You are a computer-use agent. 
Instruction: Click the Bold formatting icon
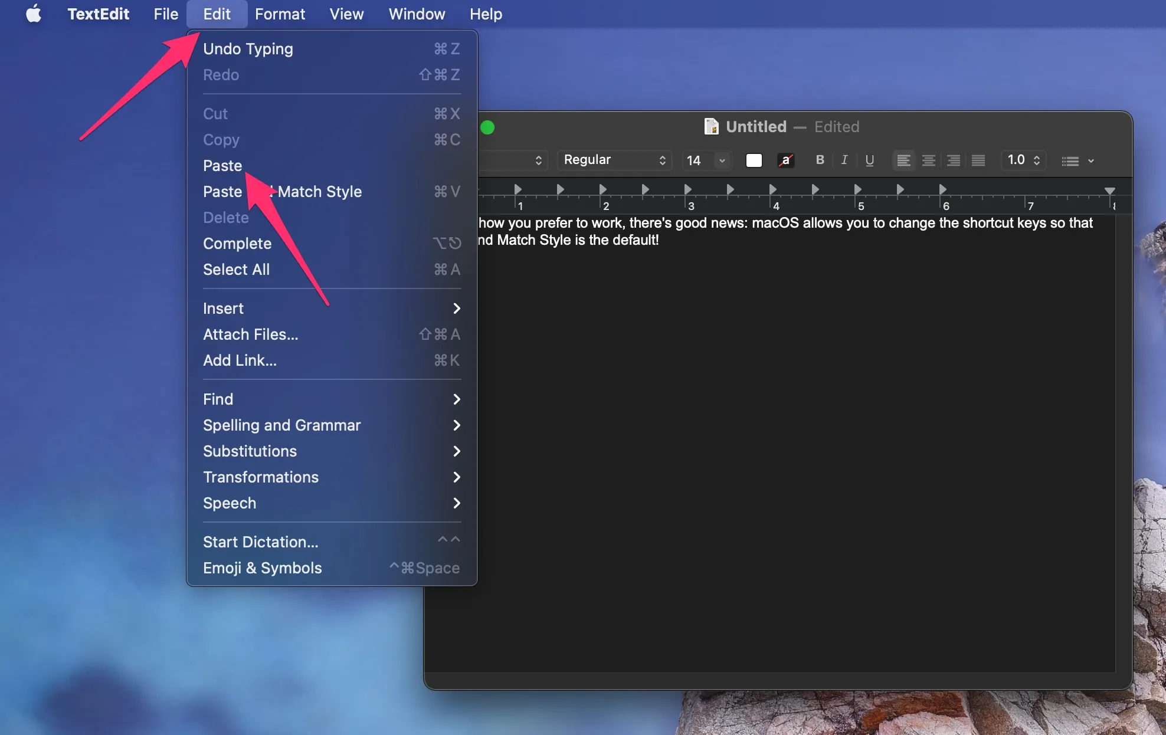pyautogui.click(x=818, y=159)
